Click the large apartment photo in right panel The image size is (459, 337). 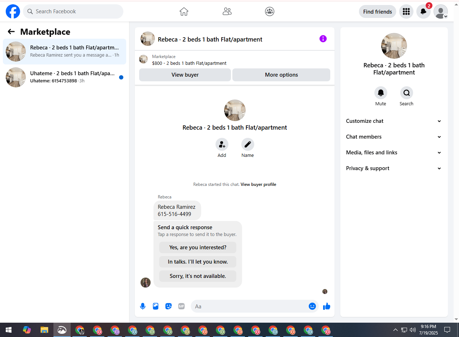[394, 46]
